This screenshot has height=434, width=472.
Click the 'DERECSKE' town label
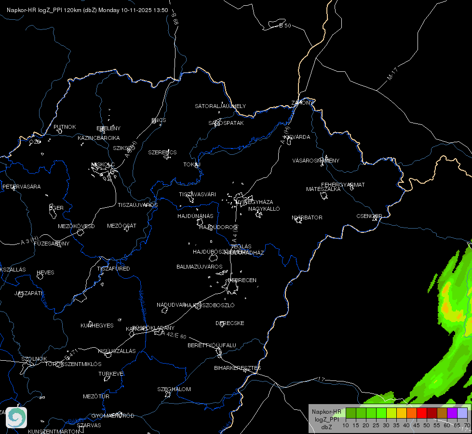[230, 323]
